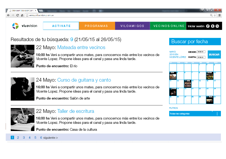Open the 'visita' event on May 13 calendar

coord(188,84)
